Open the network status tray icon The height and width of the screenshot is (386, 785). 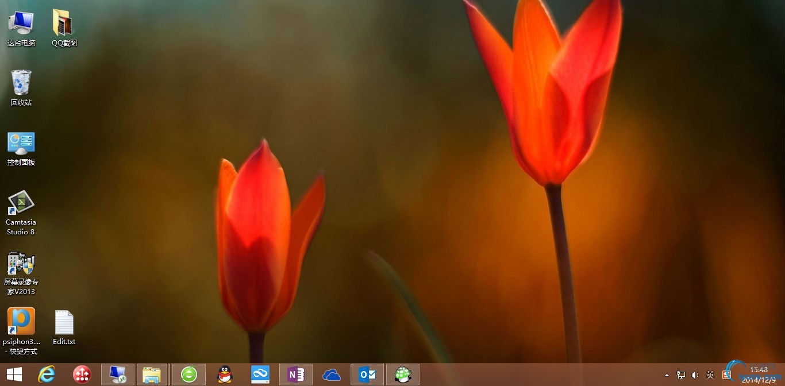point(681,375)
